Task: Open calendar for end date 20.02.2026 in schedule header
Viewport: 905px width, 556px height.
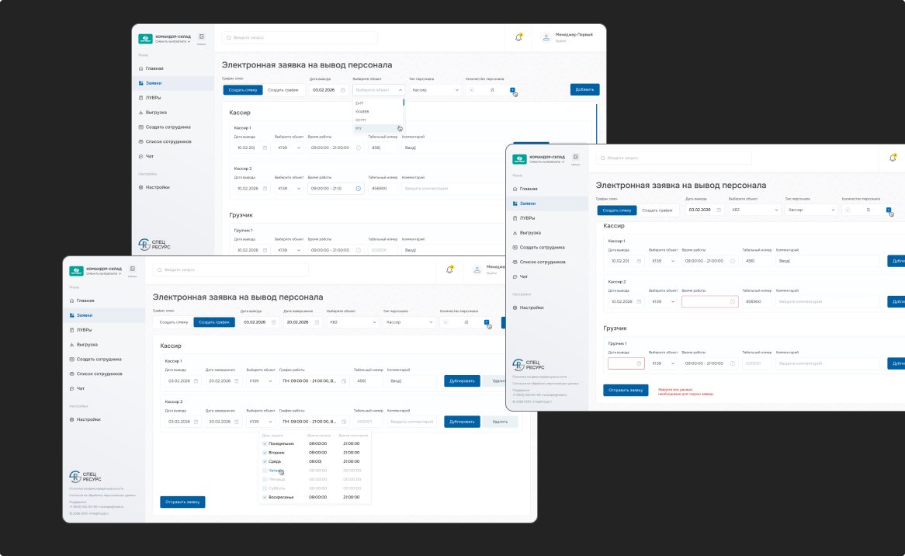Action: (317, 322)
